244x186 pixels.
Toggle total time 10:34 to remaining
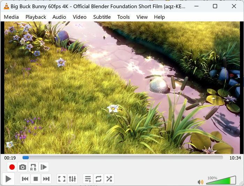pyautogui.click(x=235, y=158)
